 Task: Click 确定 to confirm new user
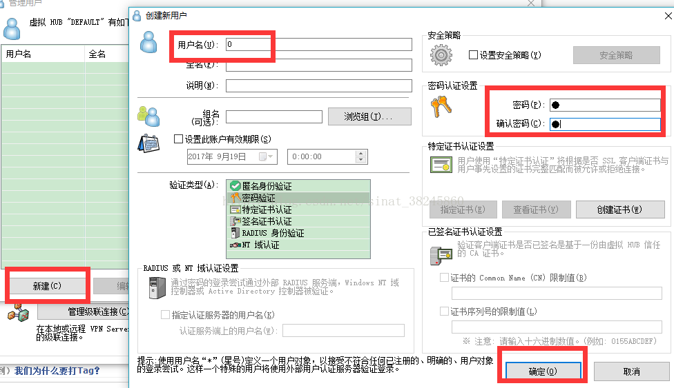[x=542, y=371]
